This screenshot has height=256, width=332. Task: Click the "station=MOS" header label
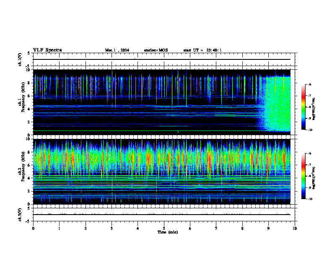click(x=156, y=50)
